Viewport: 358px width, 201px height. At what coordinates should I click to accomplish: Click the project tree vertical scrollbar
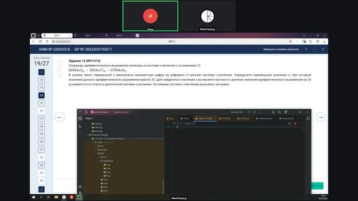pyautogui.click(x=163, y=186)
